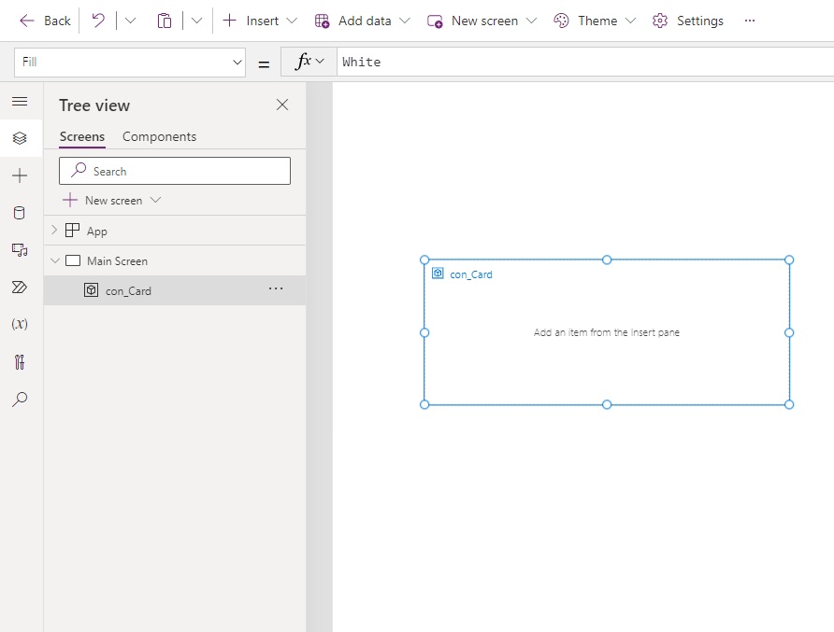Open the Fill property dropdown
The height and width of the screenshot is (632, 834).
coord(130,63)
